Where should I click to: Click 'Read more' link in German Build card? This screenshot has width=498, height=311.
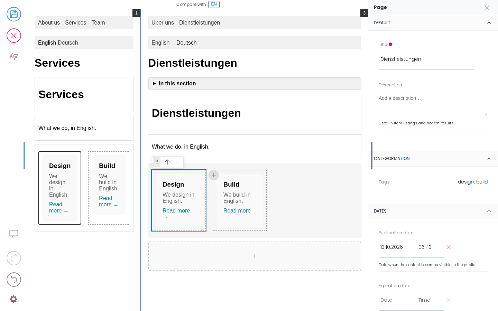coord(237,214)
